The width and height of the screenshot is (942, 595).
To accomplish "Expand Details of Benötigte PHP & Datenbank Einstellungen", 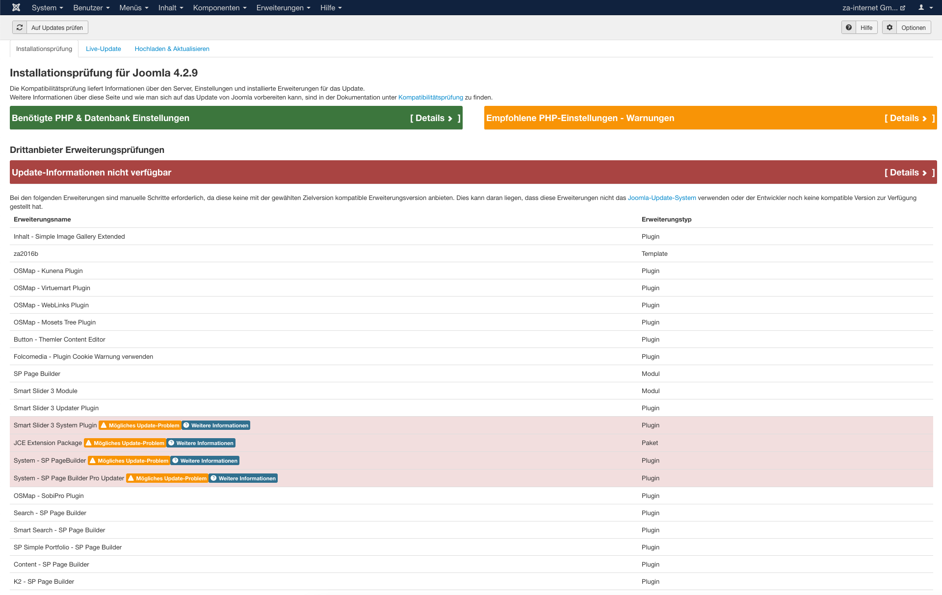I will coord(435,118).
